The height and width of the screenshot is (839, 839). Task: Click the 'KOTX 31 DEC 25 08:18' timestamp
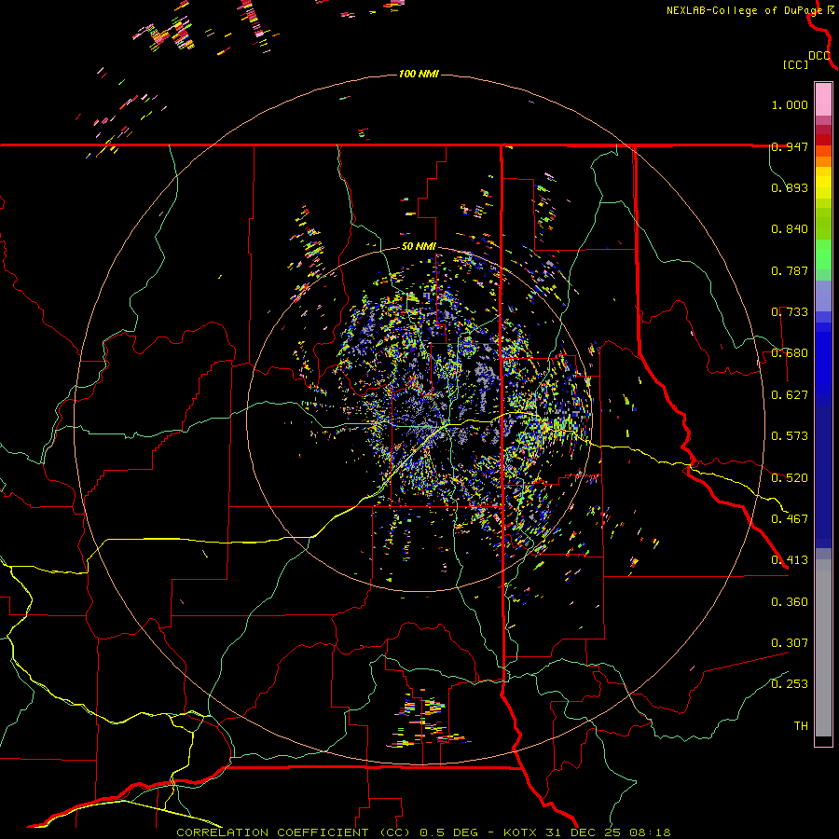(x=587, y=832)
